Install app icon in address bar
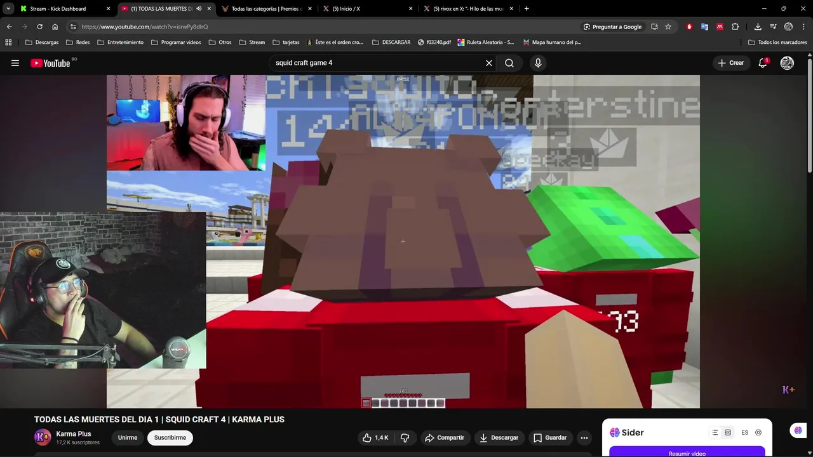This screenshot has height=457, width=813. click(654, 27)
